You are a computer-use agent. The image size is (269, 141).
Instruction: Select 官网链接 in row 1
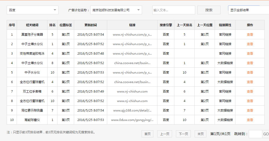[225, 34]
